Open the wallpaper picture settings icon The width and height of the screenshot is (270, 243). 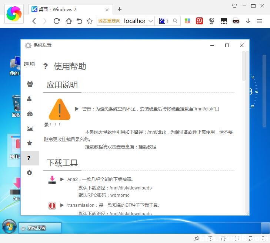coord(30,128)
